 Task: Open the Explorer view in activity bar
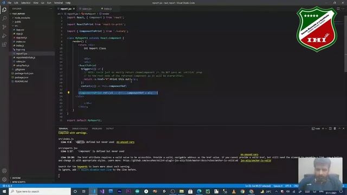coord(4,10)
